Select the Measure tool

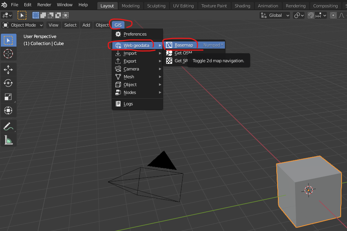(8, 140)
